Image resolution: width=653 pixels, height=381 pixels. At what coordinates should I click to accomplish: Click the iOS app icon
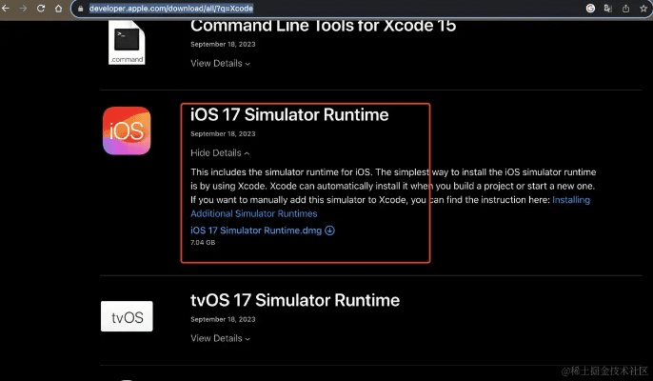[x=127, y=130]
